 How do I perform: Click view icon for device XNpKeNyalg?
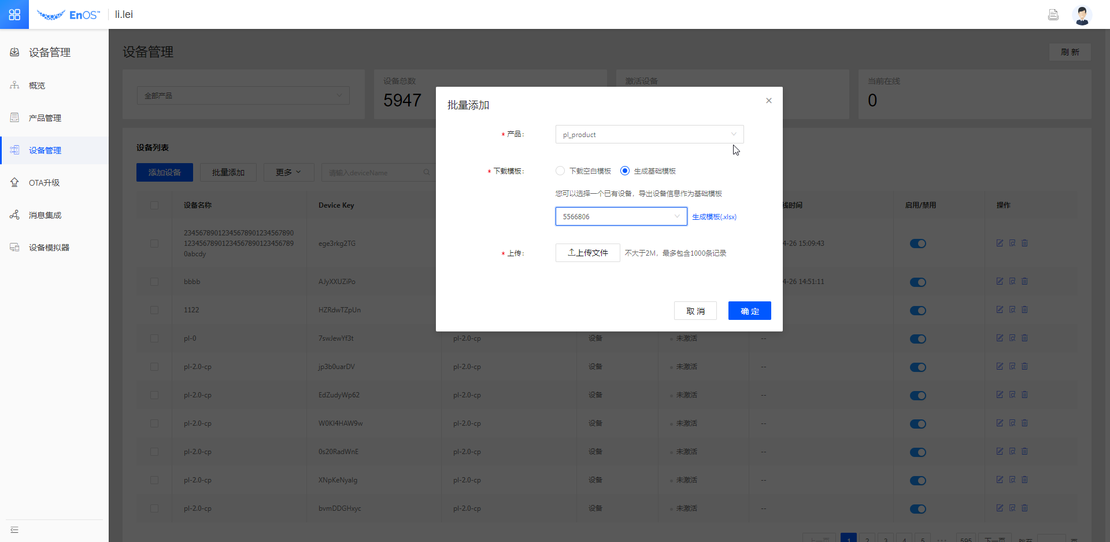tap(1012, 480)
